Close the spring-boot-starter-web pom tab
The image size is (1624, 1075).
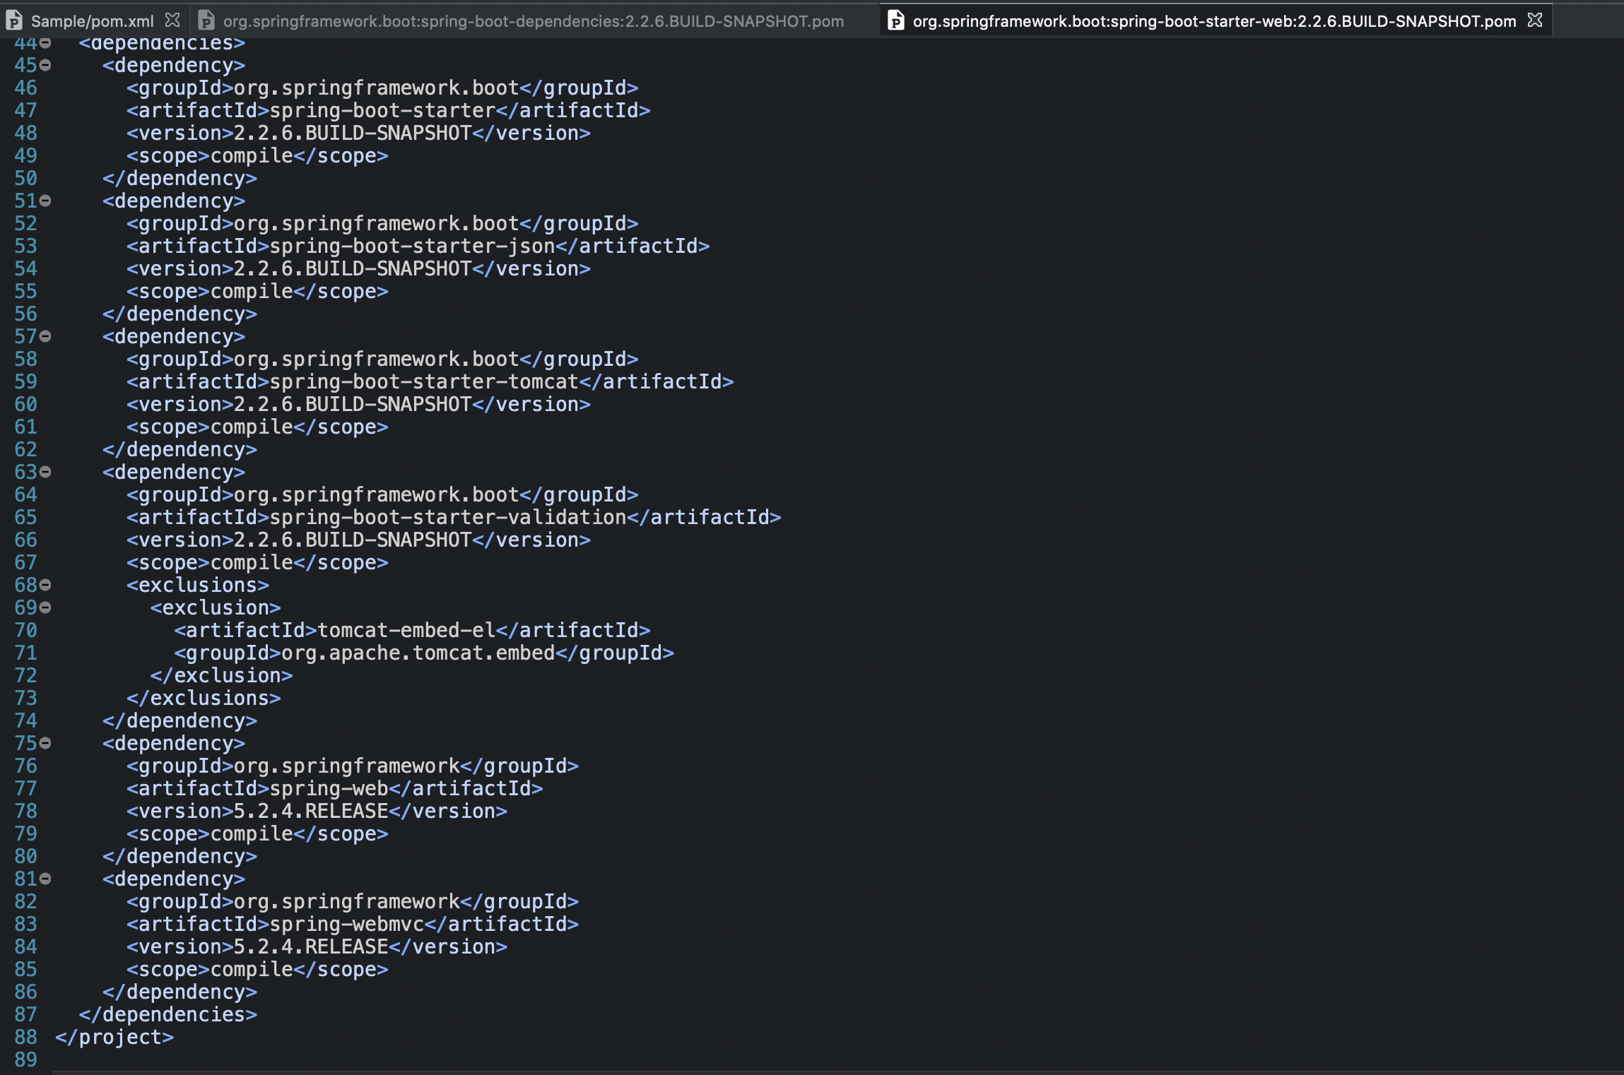point(1534,20)
